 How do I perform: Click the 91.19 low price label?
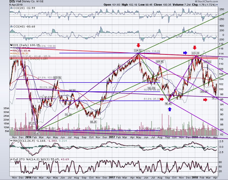coord(68,114)
